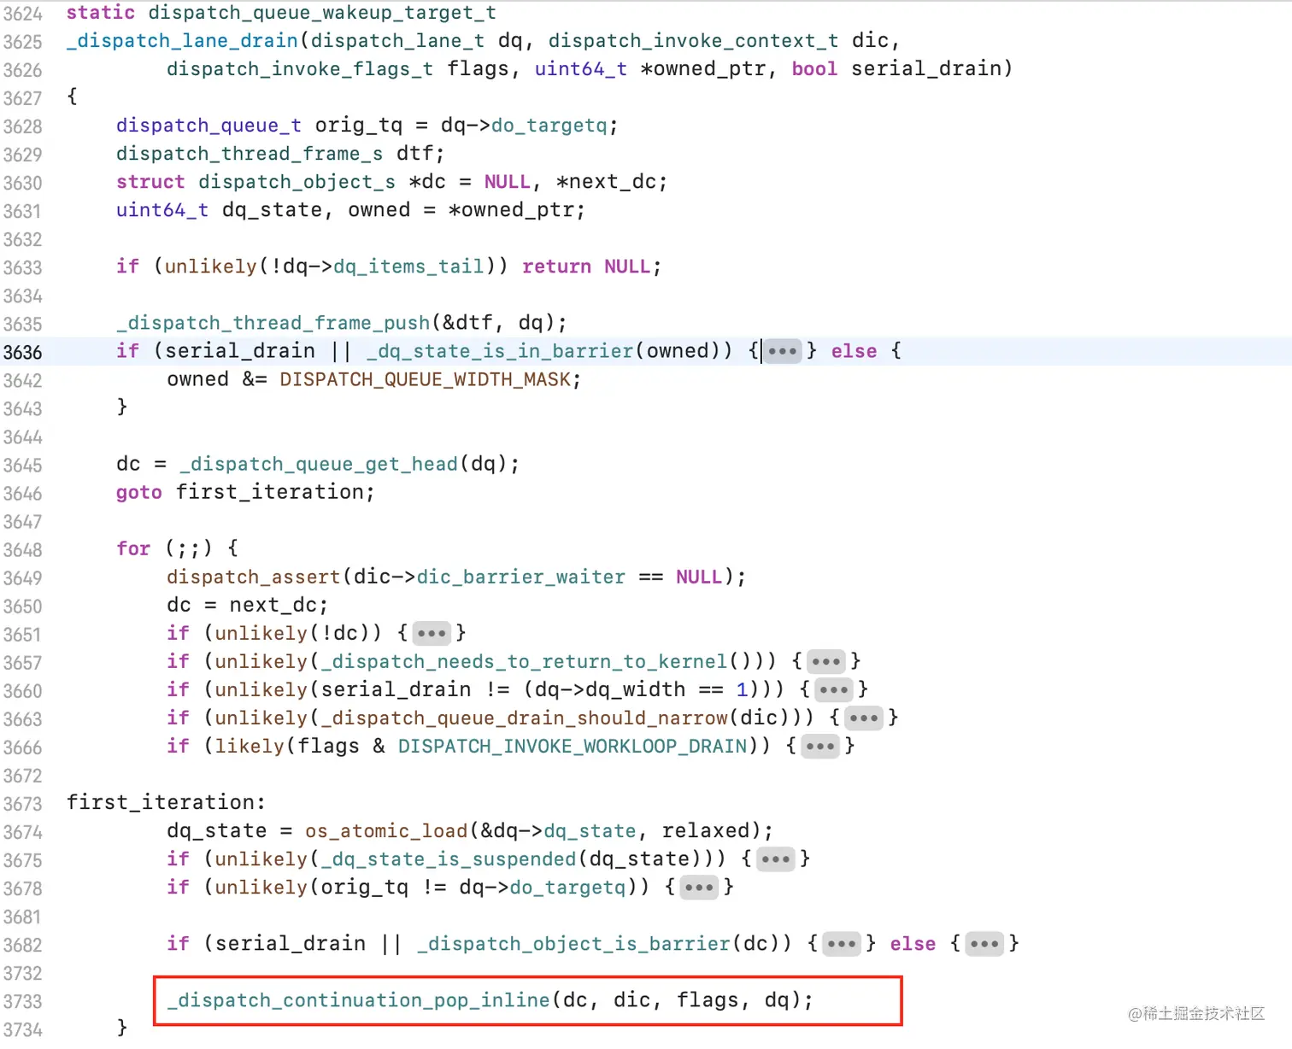Expand folded block on line 3636 serial_drain if
The height and width of the screenshot is (1049, 1292).
(x=782, y=351)
